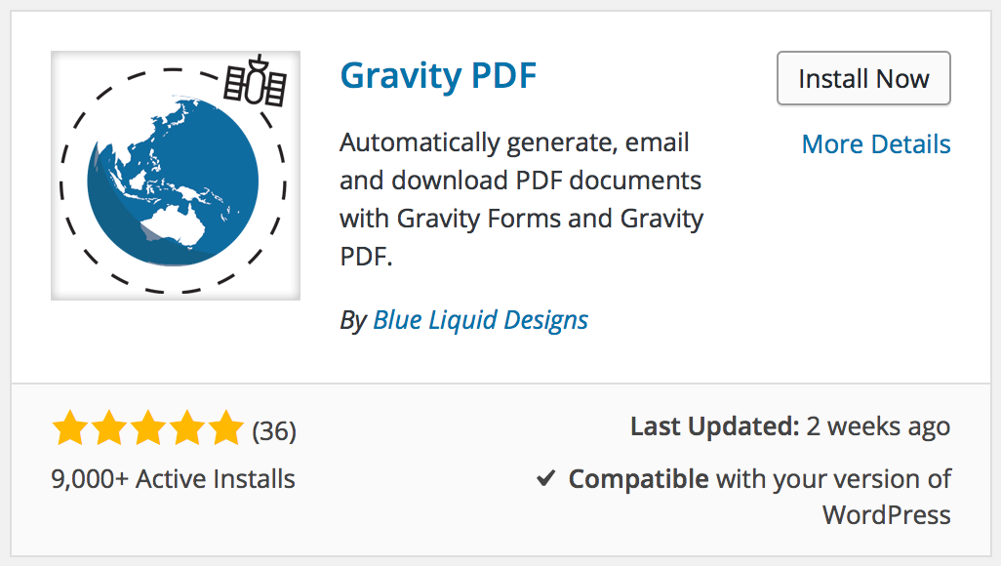
Task: Select the third rating star
Action: click(148, 427)
